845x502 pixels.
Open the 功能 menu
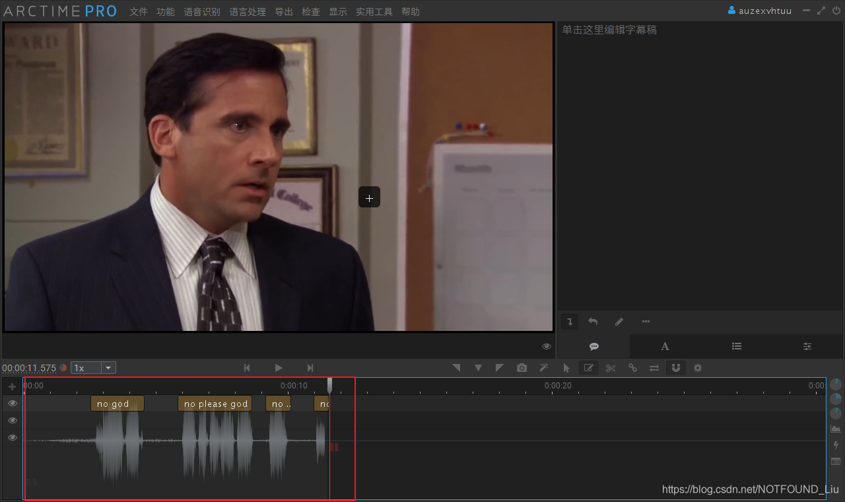pos(166,12)
